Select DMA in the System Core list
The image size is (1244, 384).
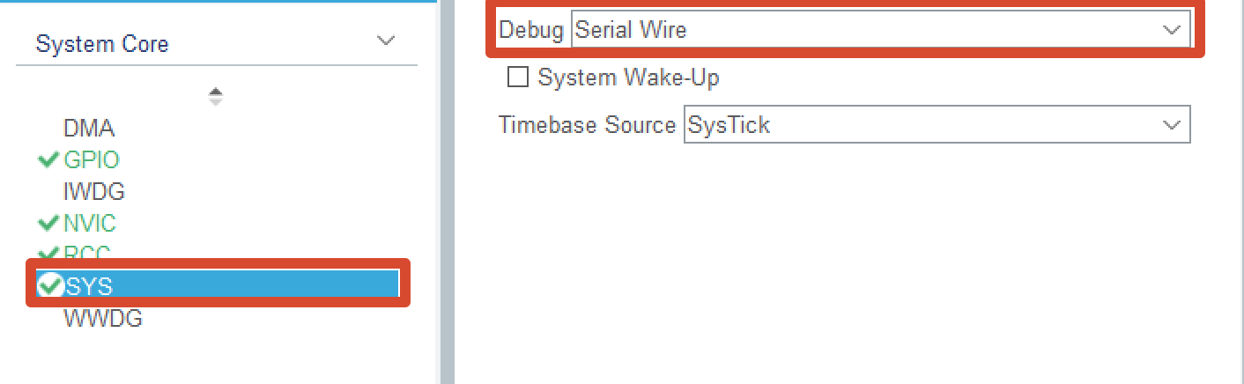tap(89, 129)
